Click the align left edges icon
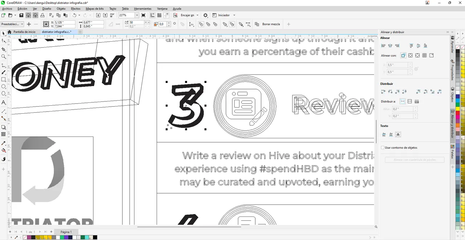The height and width of the screenshot is (240, 465). [383, 46]
